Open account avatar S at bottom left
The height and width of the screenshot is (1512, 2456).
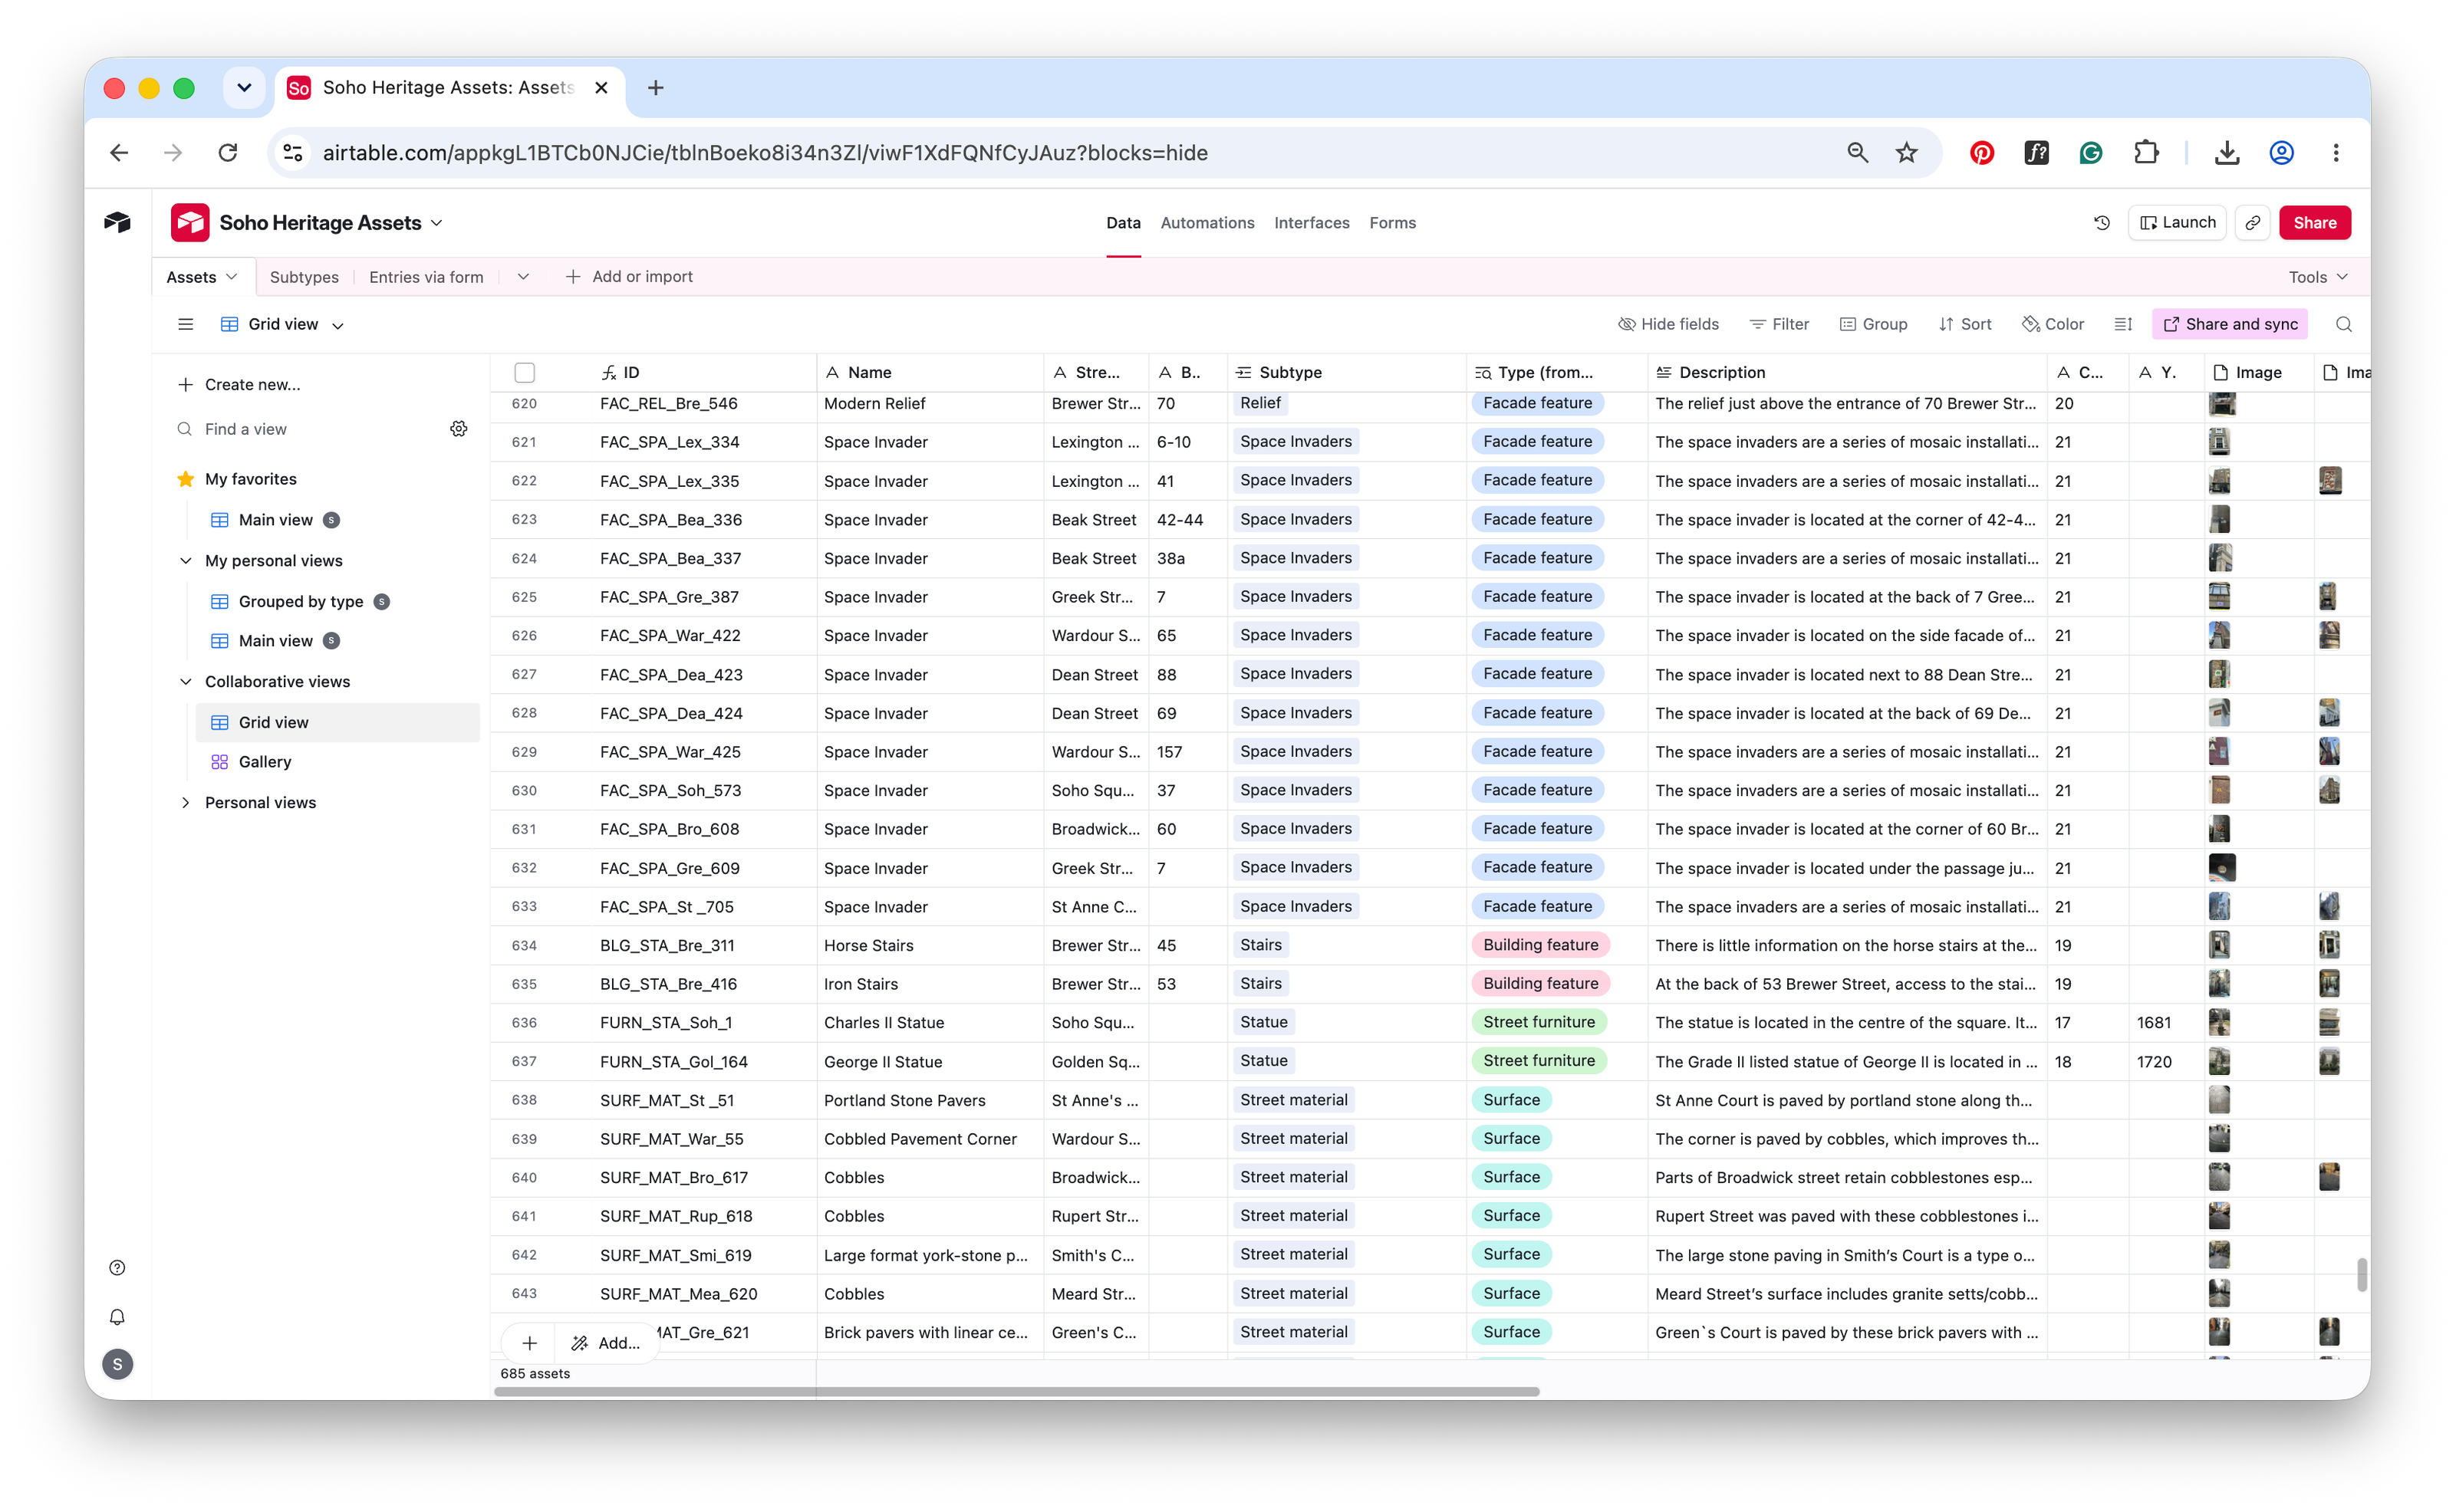coord(117,1364)
